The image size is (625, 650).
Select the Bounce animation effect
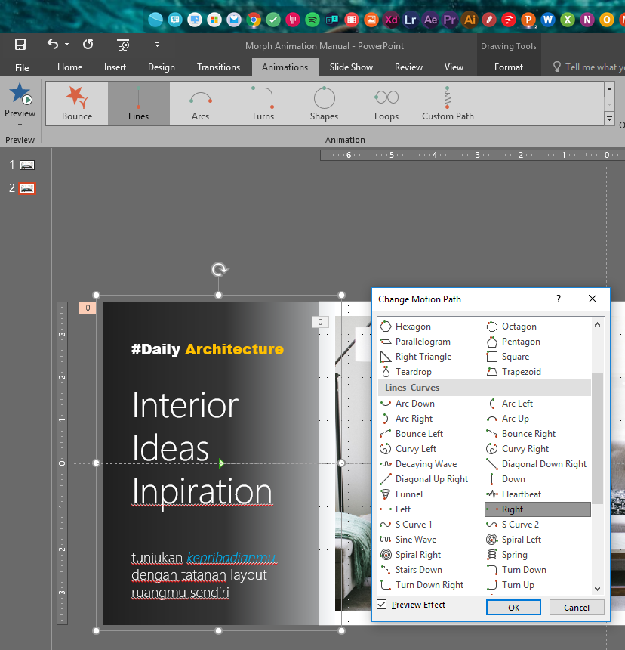tap(77, 104)
